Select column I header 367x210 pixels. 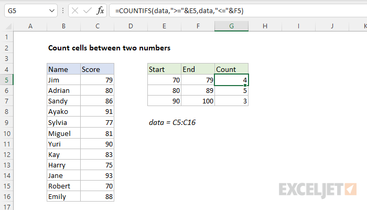298,26
